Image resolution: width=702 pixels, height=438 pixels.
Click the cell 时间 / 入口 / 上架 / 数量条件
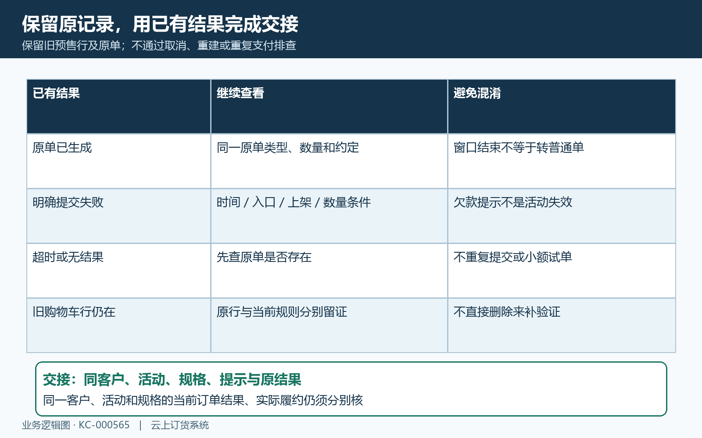329,216
